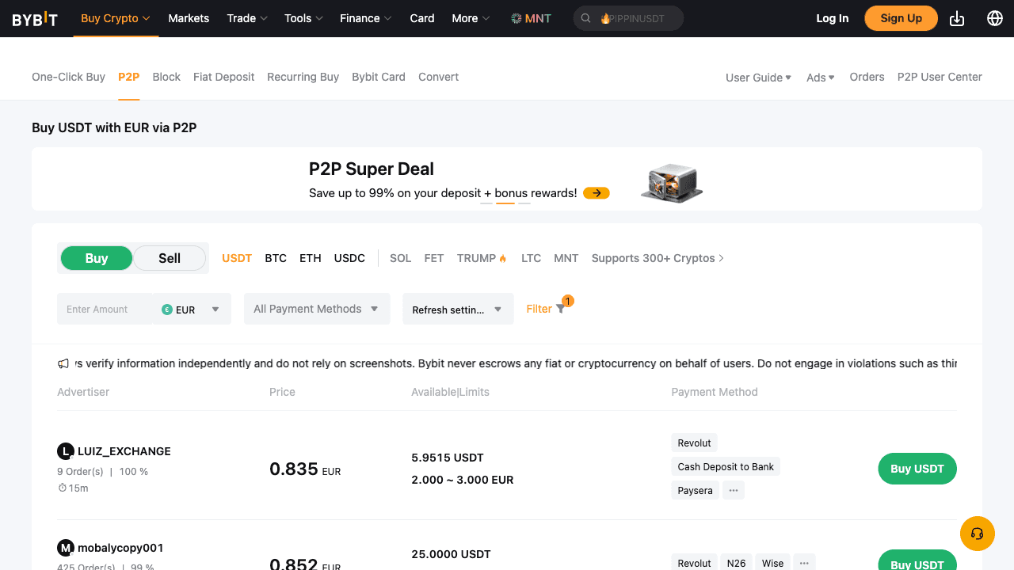Screen dimensions: 1014x570
Task: Click the Bybit logo
Action: click(x=35, y=18)
